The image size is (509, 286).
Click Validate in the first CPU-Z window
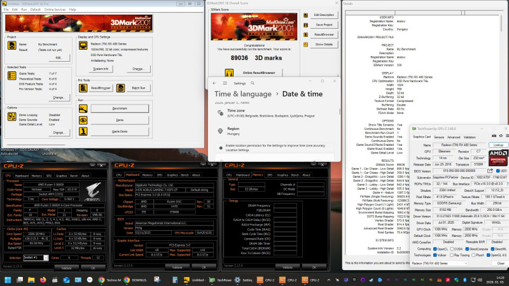click(x=67, y=268)
